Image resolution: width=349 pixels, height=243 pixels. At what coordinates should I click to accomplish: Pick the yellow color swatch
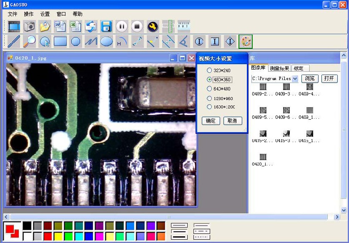click(58, 236)
